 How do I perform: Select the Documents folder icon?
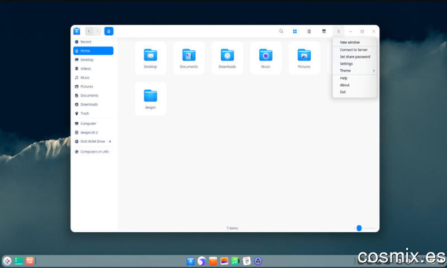[x=189, y=55]
